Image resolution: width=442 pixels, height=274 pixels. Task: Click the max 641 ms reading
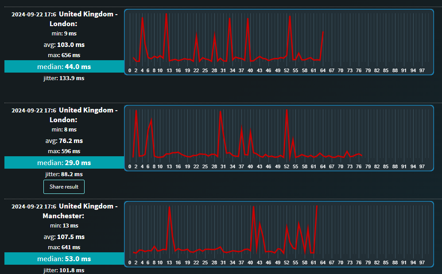64,247
